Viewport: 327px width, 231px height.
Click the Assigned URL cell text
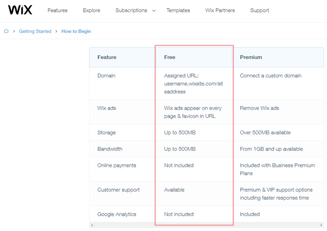pos(193,84)
